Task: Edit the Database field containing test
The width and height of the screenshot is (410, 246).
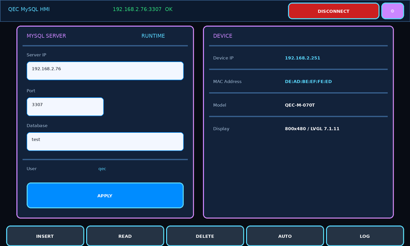Action: pyautogui.click(x=105, y=141)
